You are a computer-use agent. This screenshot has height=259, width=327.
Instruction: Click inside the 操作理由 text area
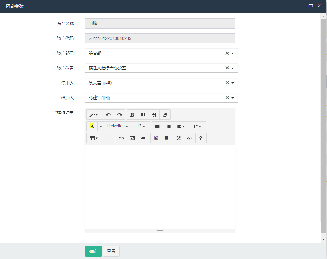pyautogui.click(x=160, y=185)
